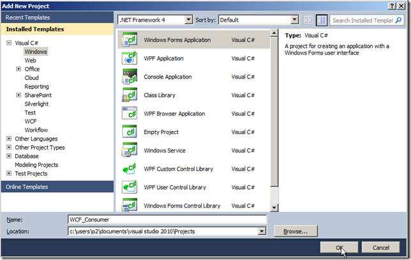
Task: Expand the Other Project Types node
Action: click(x=9, y=147)
